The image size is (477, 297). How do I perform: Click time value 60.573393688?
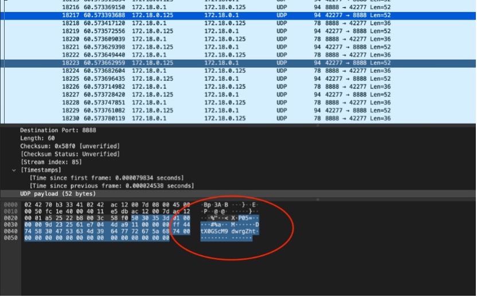(104, 15)
